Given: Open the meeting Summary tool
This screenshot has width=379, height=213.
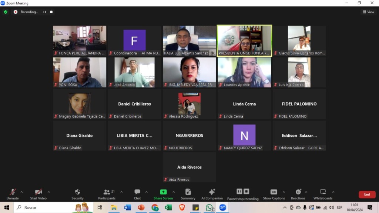Looking at the screenshot, I should pyautogui.click(x=188, y=194).
